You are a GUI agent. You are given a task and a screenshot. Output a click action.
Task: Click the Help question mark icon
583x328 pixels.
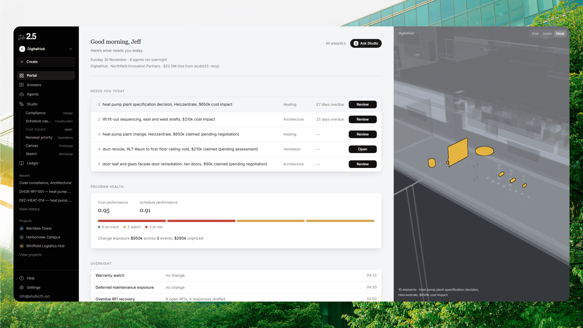click(x=22, y=278)
